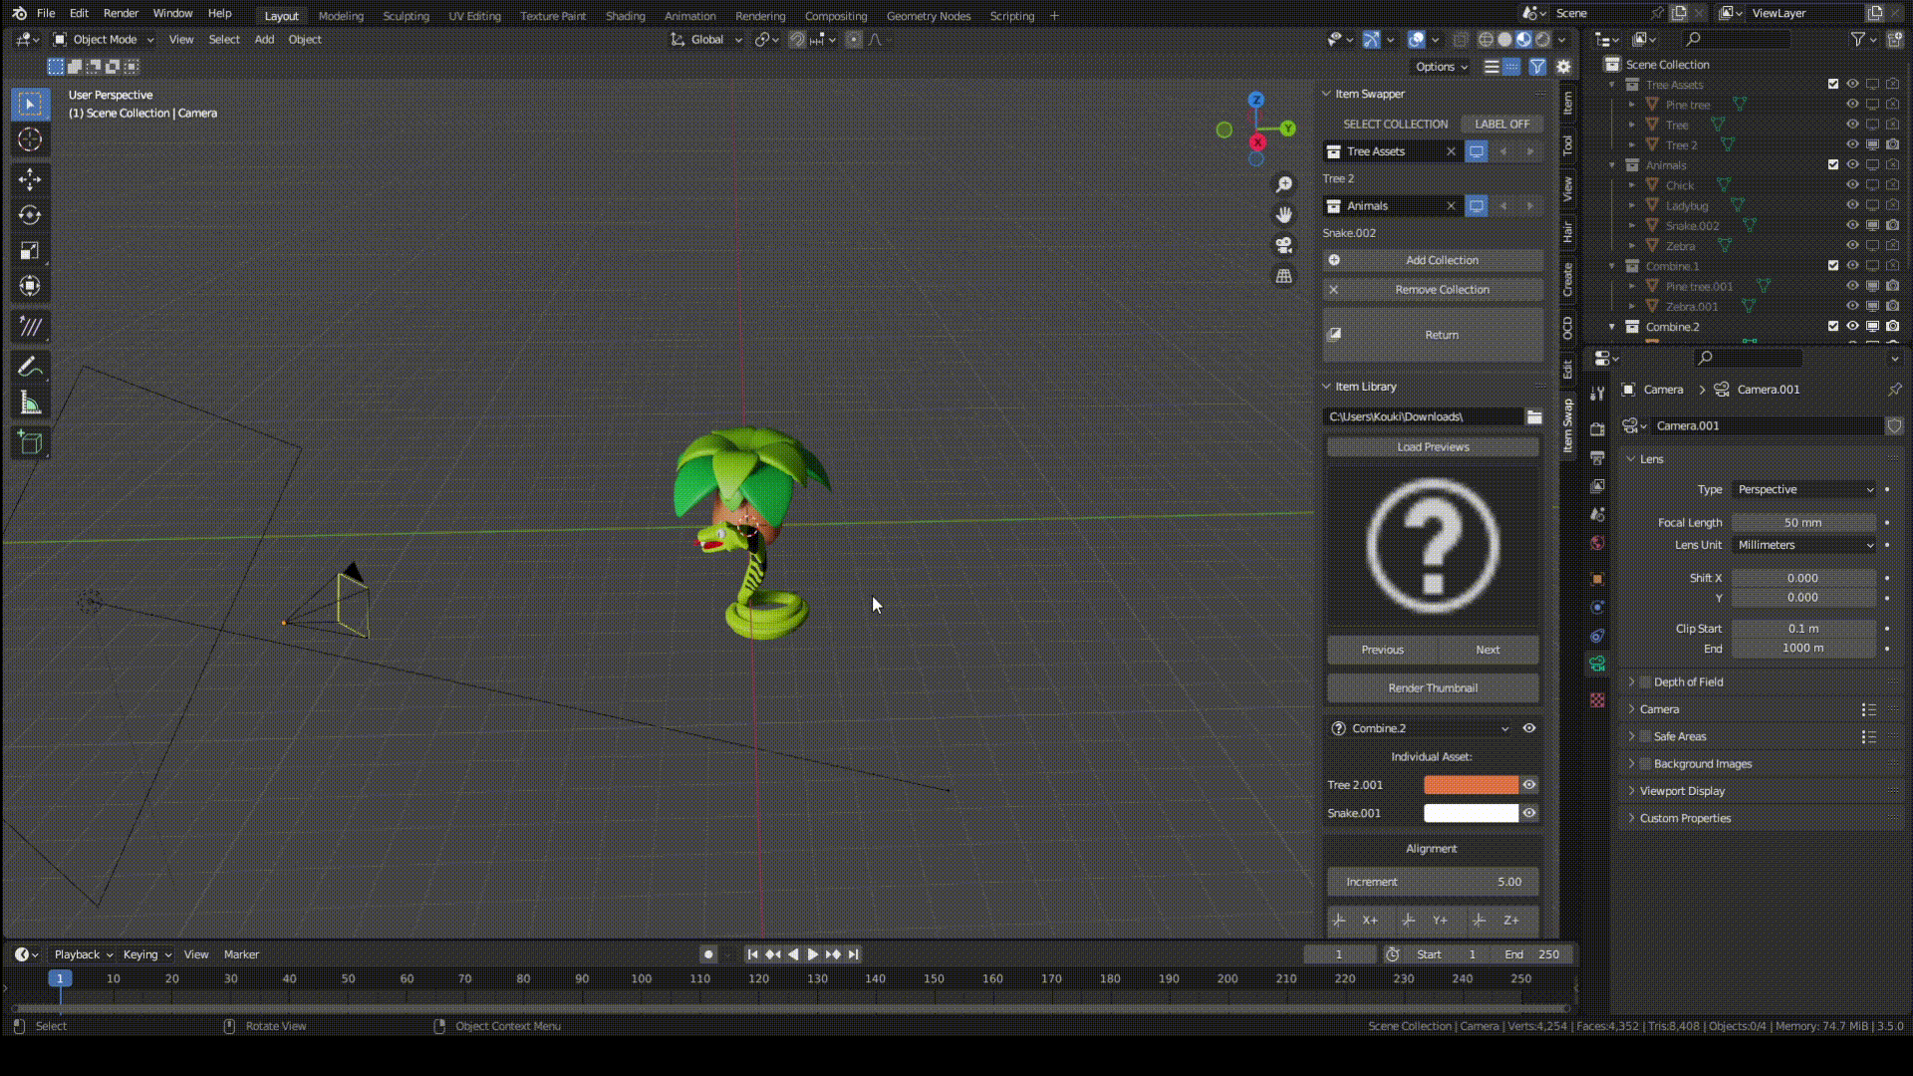
Task: Click the Add Cube tool
Action: pos(30,442)
